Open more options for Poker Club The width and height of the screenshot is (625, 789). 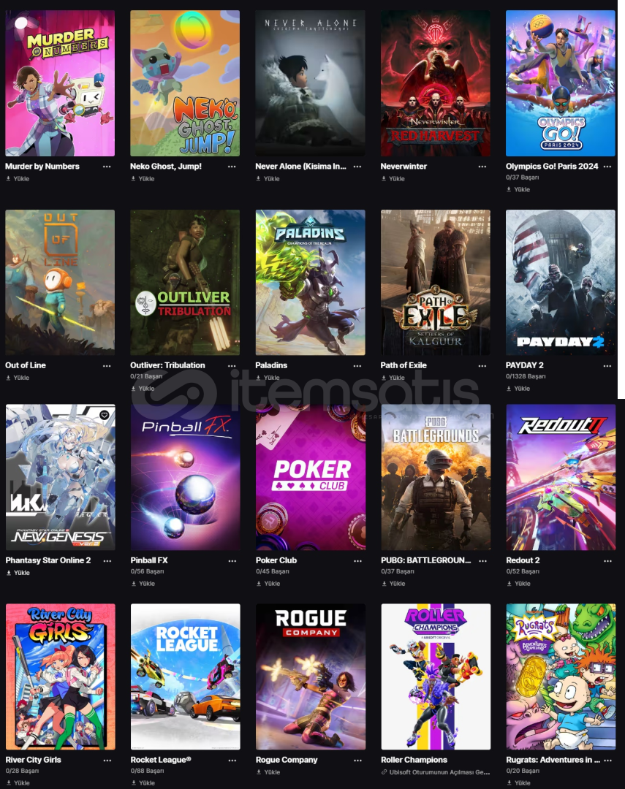click(x=357, y=560)
